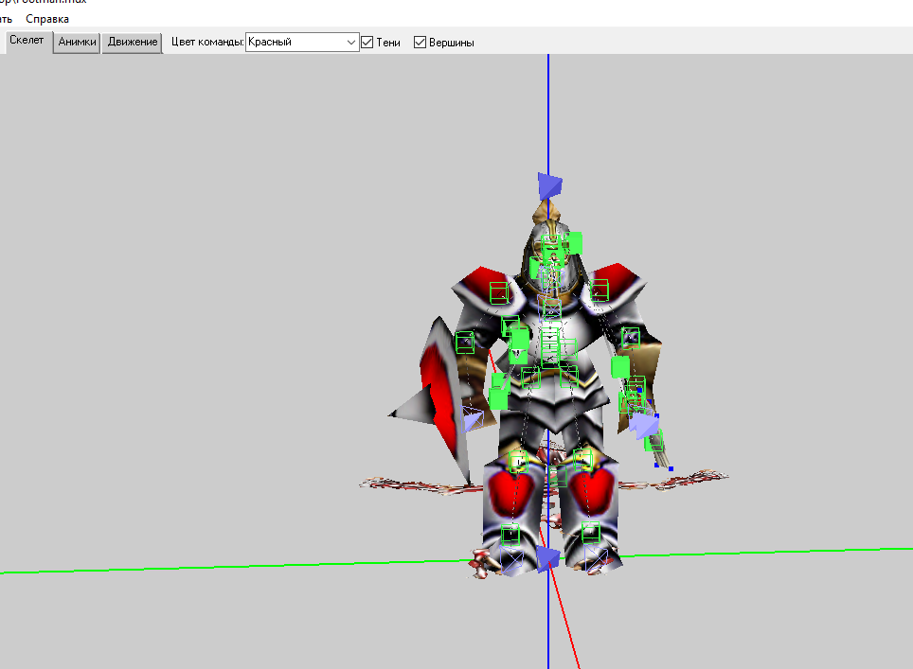Viewport: 913px width, 669px height.
Task: Click the solid green bone on the helmet top right
Action: coord(573,242)
